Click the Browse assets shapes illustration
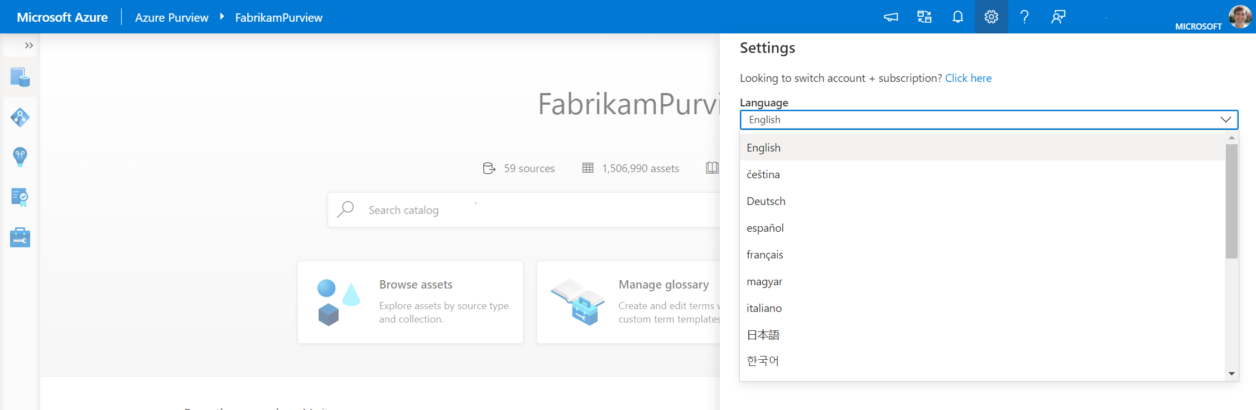This screenshot has height=410, width=1256. click(338, 302)
